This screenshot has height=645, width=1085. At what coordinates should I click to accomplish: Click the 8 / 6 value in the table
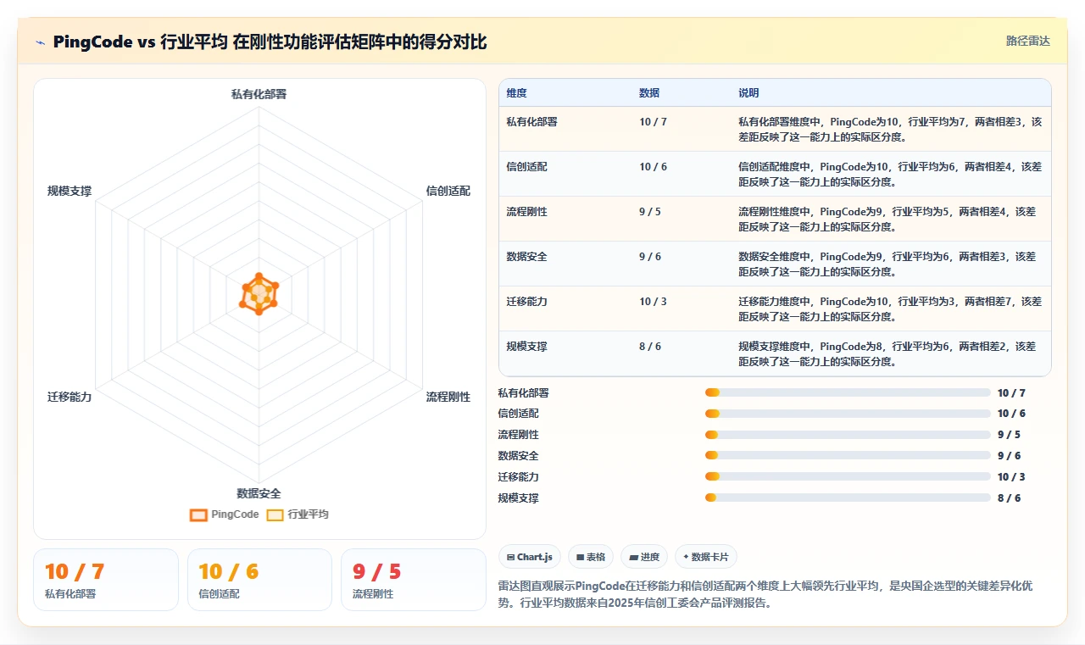pos(651,346)
